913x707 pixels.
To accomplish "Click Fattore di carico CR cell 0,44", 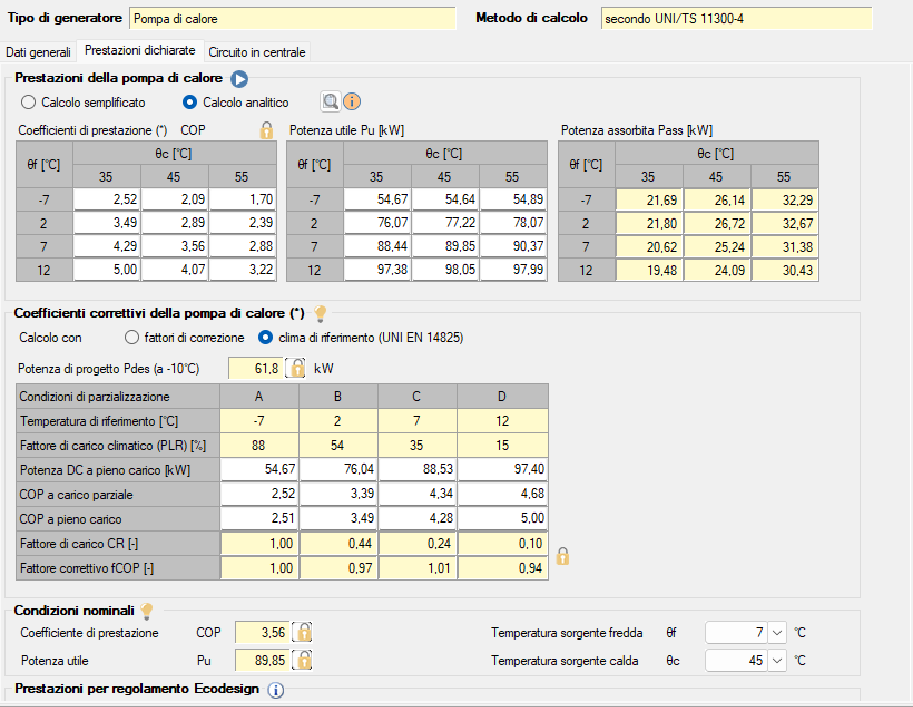I will [338, 543].
